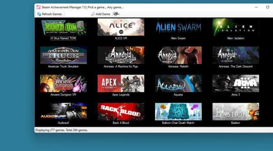273x151 pixels.
Task: Select the Back 4 Blood thumbnail
Action: (121, 112)
